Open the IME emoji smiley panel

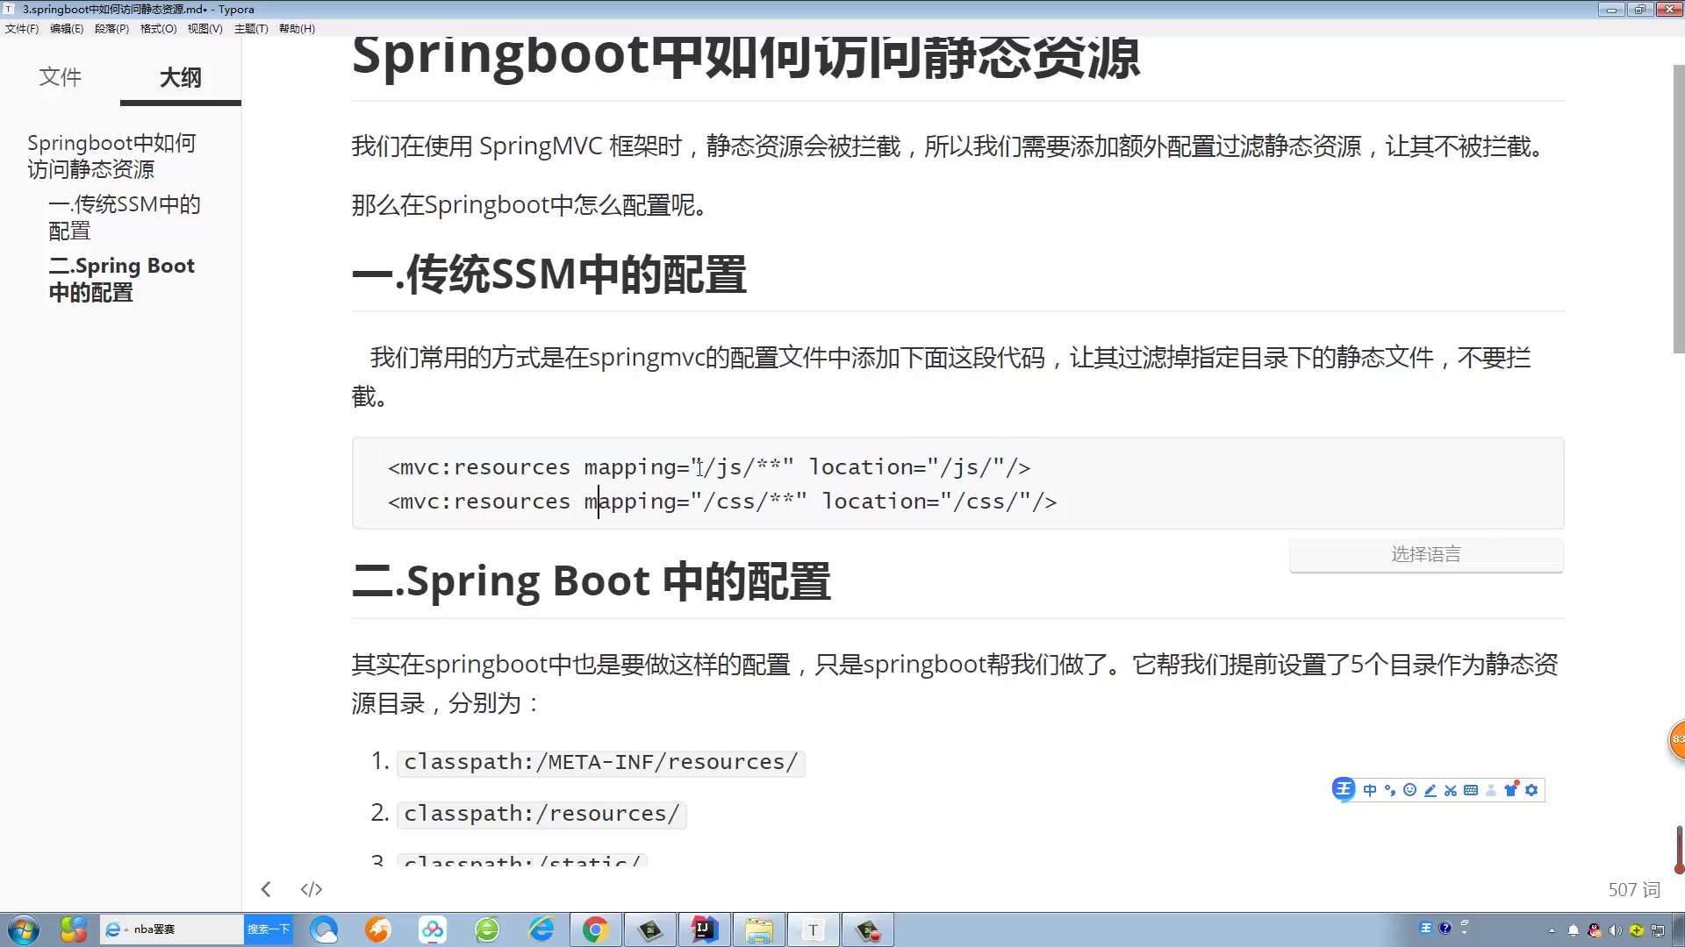tap(1410, 790)
